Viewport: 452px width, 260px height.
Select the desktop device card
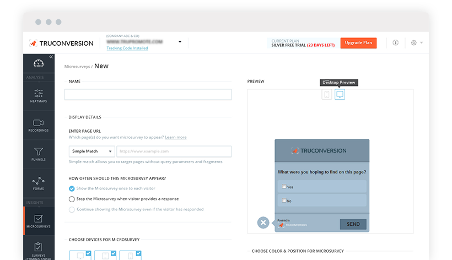pyautogui.click(x=80, y=256)
